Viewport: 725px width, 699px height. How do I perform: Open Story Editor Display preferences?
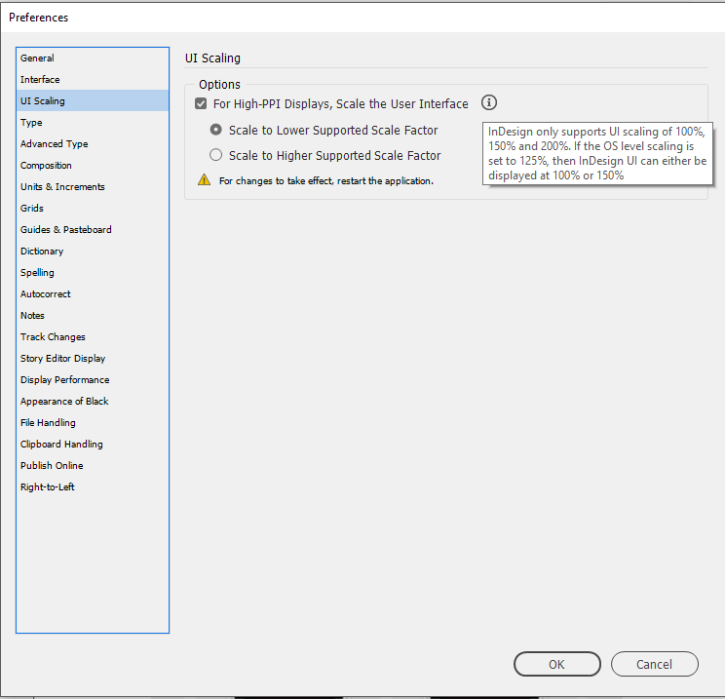click(x=93, y=358)
